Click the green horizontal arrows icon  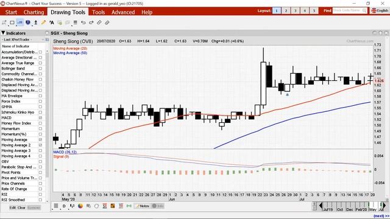(x=129, y=206)
